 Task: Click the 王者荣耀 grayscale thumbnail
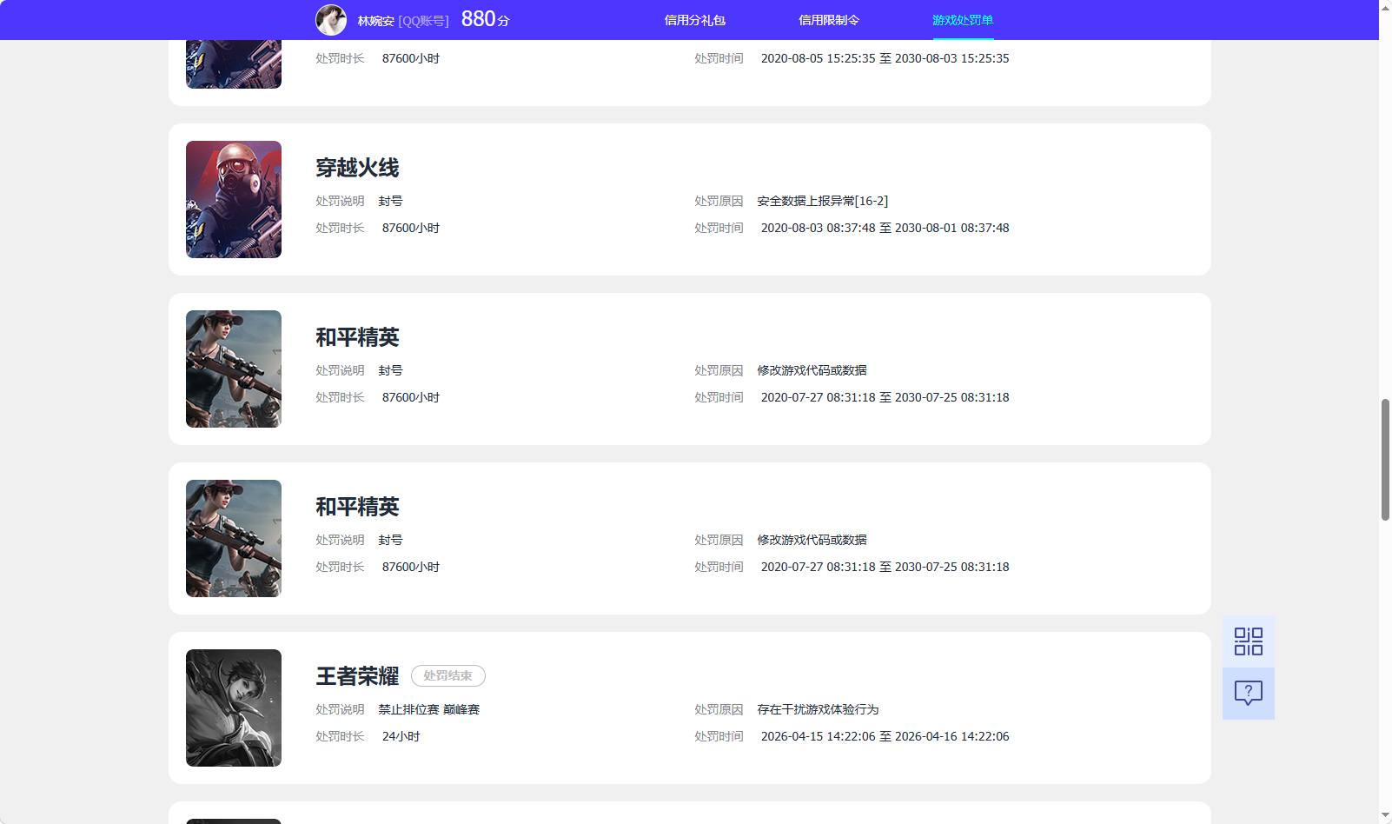234,708
